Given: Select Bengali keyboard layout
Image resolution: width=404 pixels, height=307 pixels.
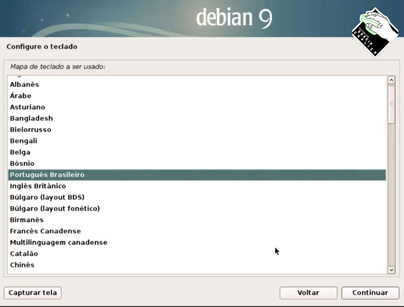Looking at the screenshot, I should [197, 141].
